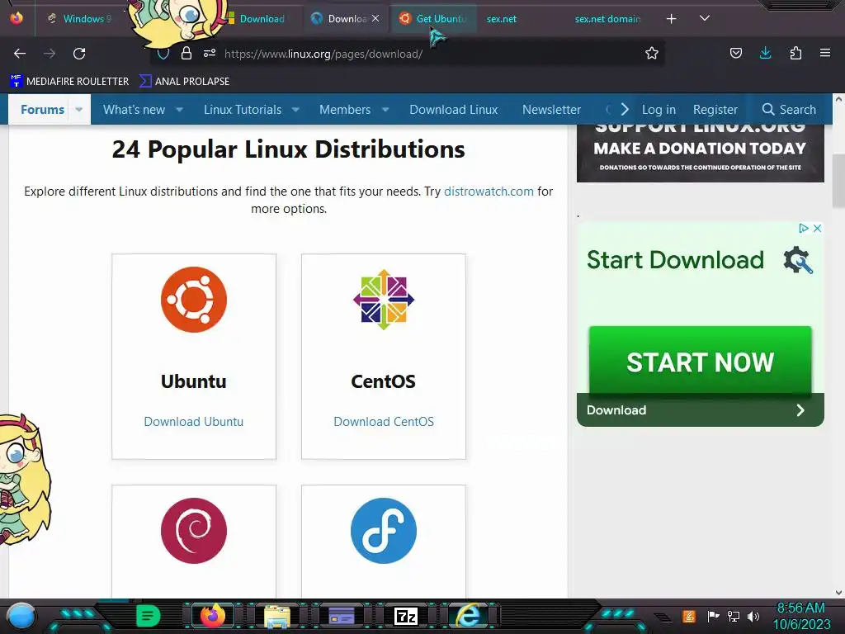Click the Debian swirl logo
The height and width of the screenshot is (634, 845).
193,531
